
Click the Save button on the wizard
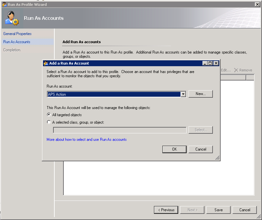[218, 210]
